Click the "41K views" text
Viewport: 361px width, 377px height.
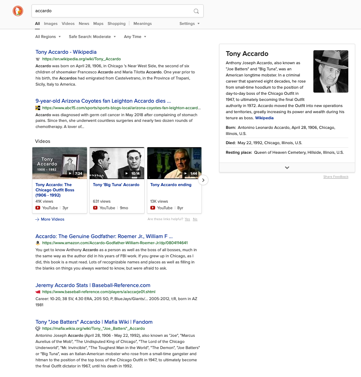point(44,201)
